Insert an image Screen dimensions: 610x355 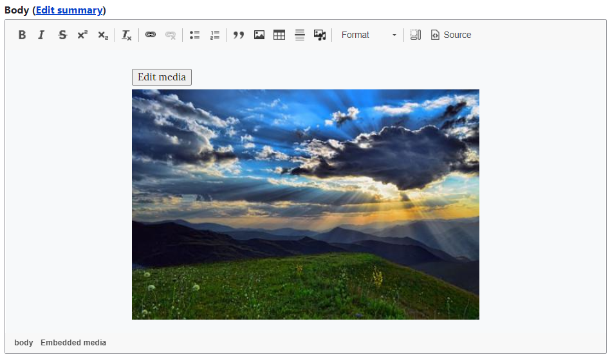259,35
